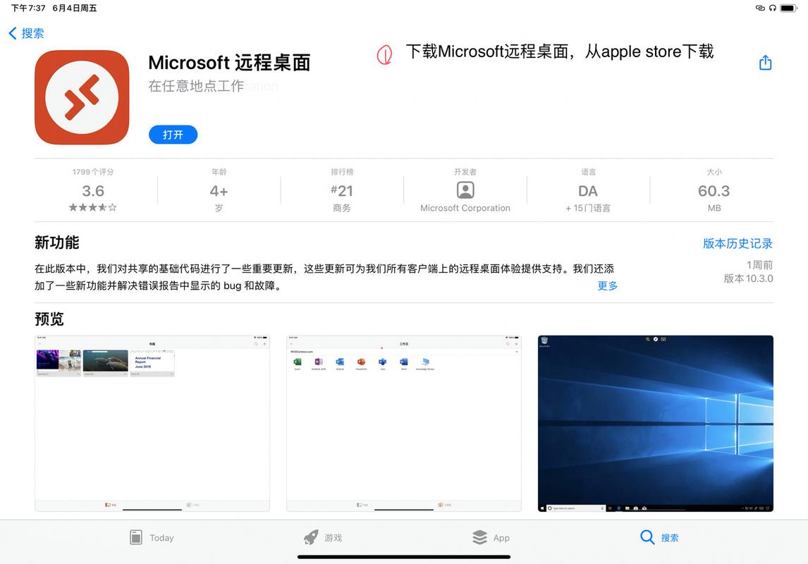Open the #21 商务 chart ranking
Viewport: 808px width, 564px height.
point(342,190)
